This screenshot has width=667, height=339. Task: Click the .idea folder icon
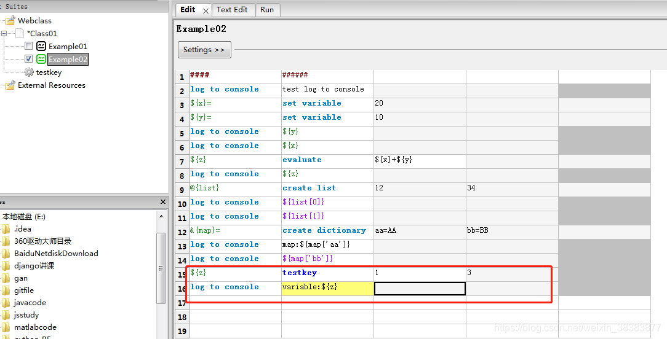click(x=6, y=229)
